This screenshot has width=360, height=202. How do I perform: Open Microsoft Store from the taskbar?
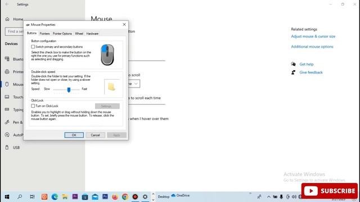click(85, 197)
